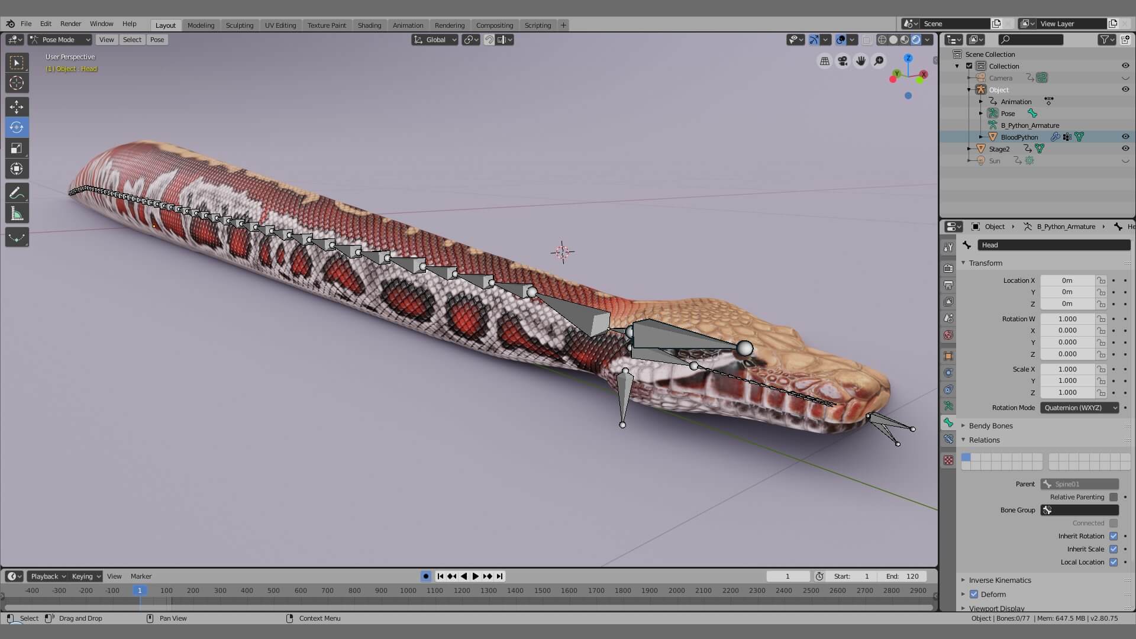The image size is (1136, 639).
Task: Open Global transform orientation dropdown
Action: pyautogui.click(x=435, y=40)
